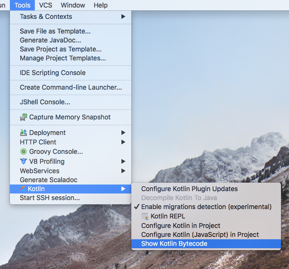Open the Tools menu
289x269 pixels.
click(x=22, y=5)
